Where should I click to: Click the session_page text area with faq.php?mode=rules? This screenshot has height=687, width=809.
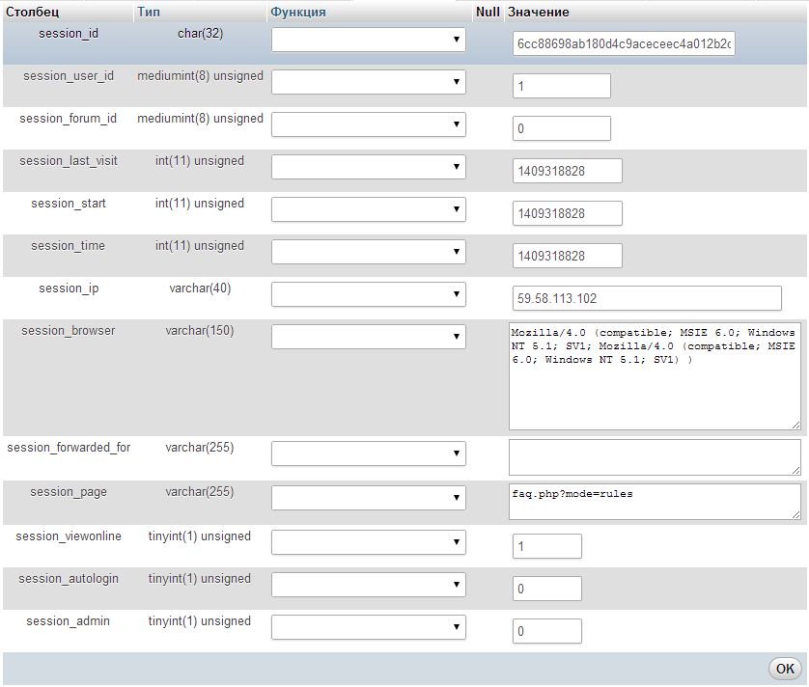(654, 502)
